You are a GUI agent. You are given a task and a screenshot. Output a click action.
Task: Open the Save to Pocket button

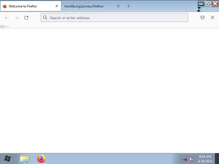coord(203,17)
